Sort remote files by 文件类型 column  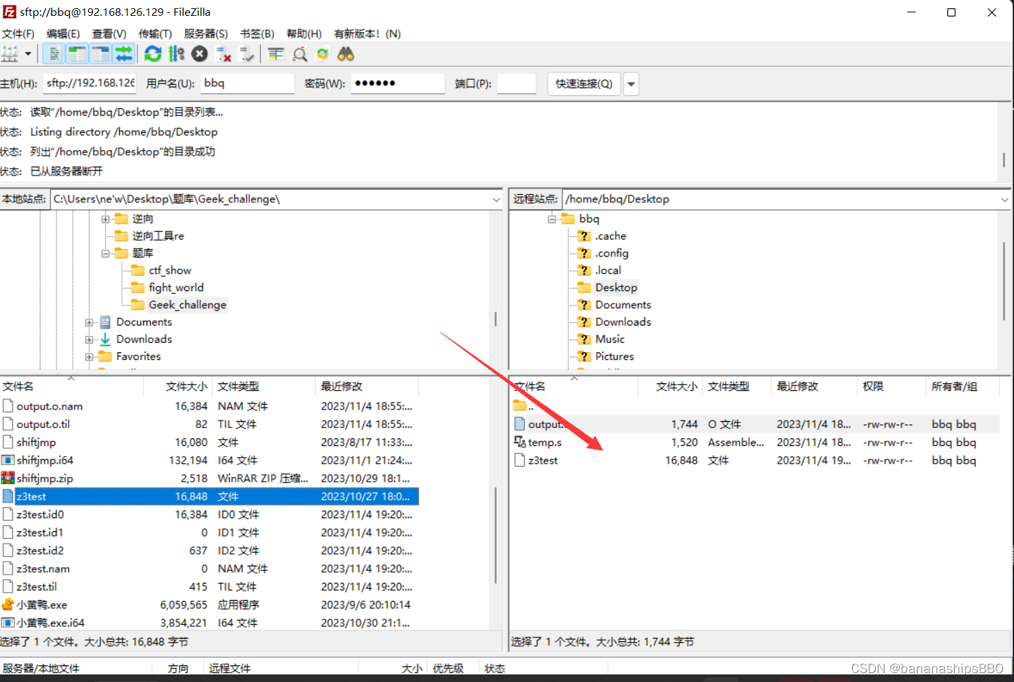tap(737, 387)
